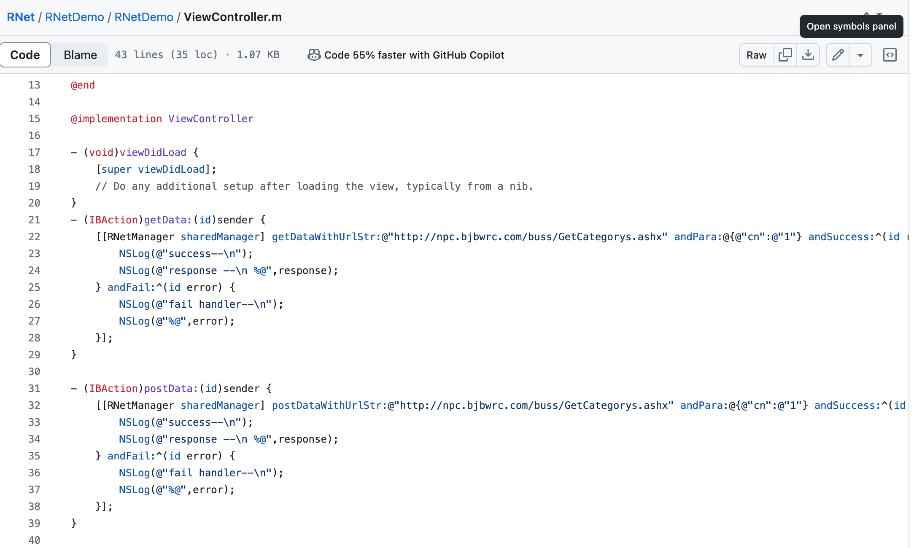
Task: Click andFail: symbol on line 25
Action: [132, 287]
